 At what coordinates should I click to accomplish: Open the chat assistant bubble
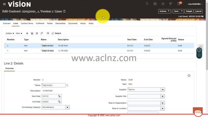point(198,112)
